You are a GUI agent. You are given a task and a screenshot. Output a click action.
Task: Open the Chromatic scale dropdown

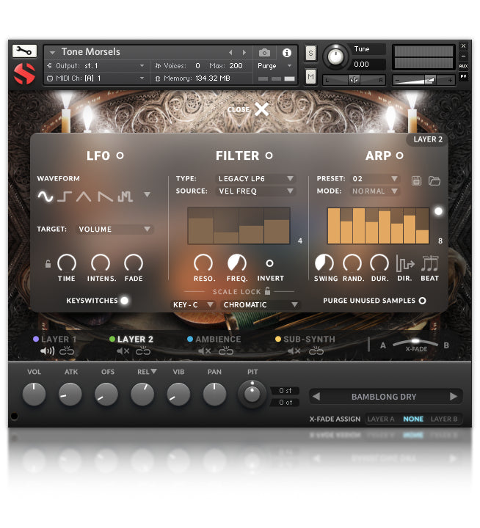click(x=261, y=305)
